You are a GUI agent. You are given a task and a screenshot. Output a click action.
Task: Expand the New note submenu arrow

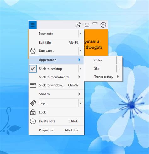[x=80, y=34]
